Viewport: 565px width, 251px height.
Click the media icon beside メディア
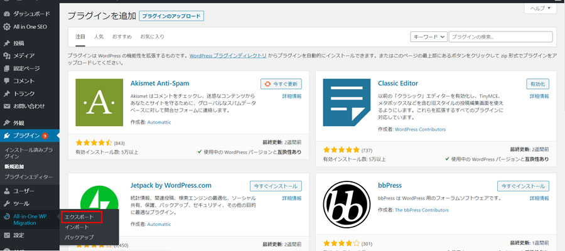[x=6, y=56]
